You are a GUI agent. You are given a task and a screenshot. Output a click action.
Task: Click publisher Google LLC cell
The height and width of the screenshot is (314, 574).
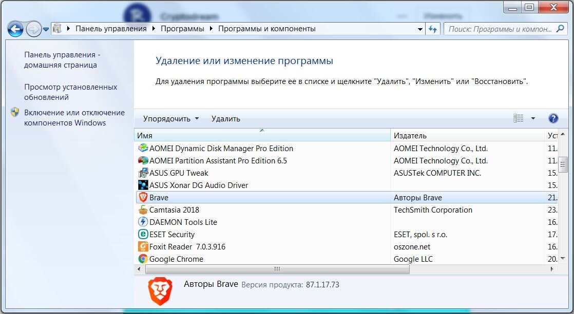click(413, 259)
